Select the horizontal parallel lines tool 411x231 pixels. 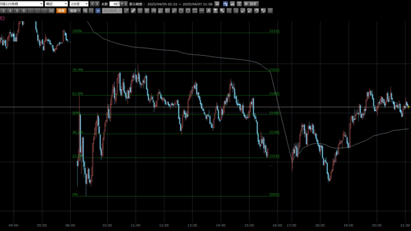(140, 11)
